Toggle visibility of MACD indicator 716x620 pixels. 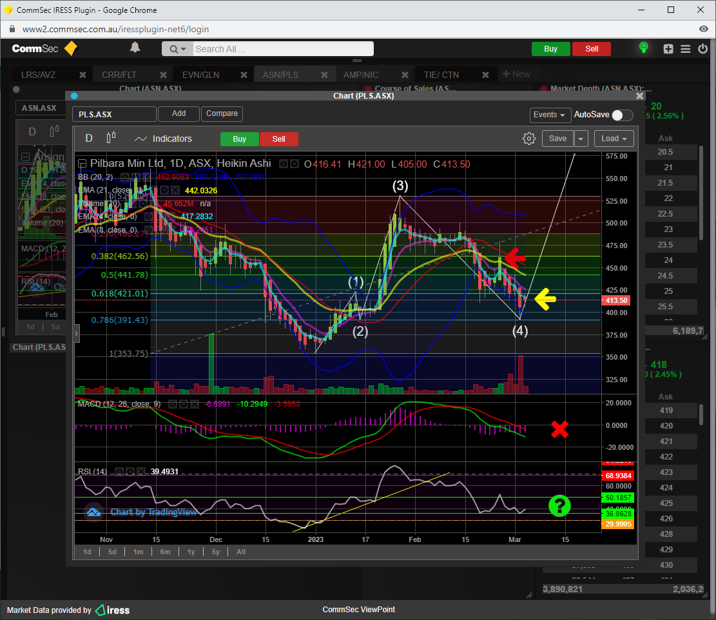tap(173, 404)
